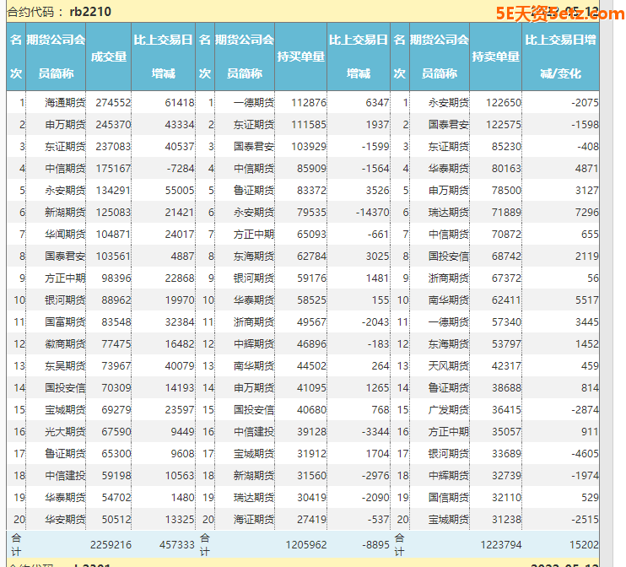The width and height of the screenshot is (626, 567).
Task: Click short position value 122650
Action: (x=504, y=103)
